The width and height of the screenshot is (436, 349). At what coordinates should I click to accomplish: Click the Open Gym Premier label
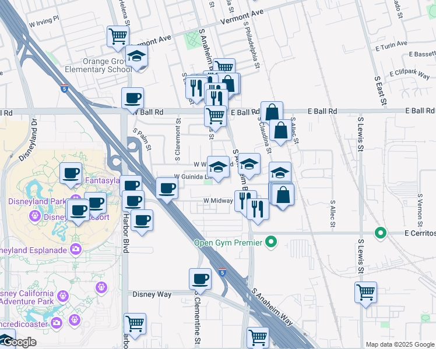[x=228, y=243]
